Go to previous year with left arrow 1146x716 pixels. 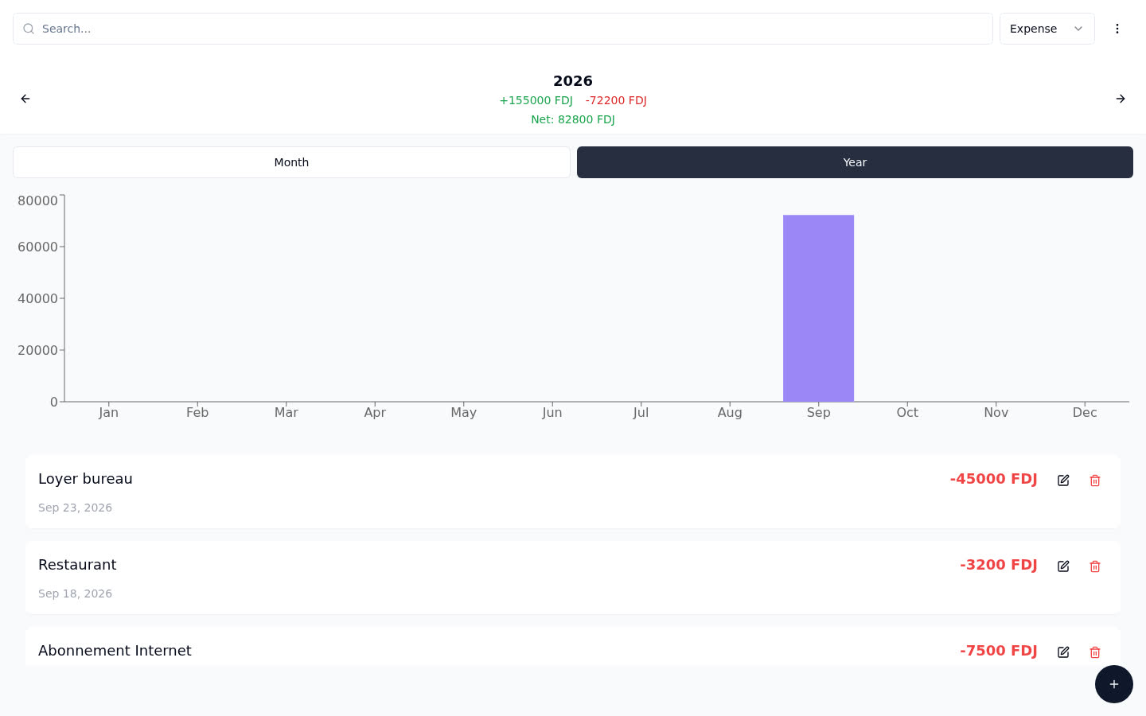[25, 99]
